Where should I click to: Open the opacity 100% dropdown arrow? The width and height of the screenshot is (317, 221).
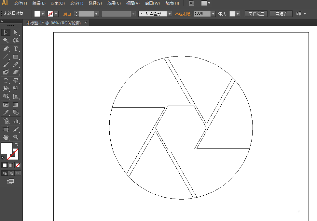click(213, 14)
